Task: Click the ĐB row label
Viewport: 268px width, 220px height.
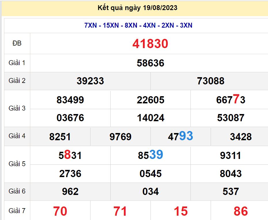Action: (17, 43)
